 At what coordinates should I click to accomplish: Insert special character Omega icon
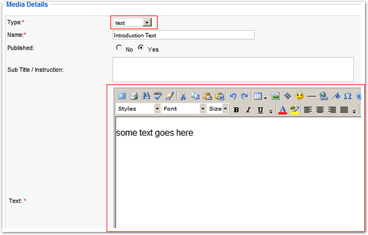pyautogui.click(x=347, y=96)
